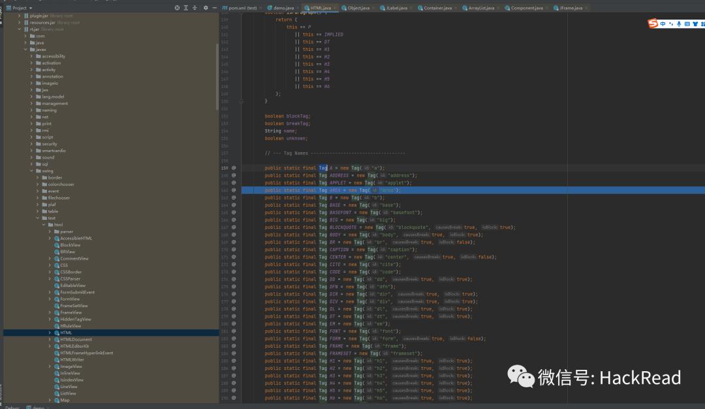
Task: Click the locate/select opened file icon
Action: (177, 8)
